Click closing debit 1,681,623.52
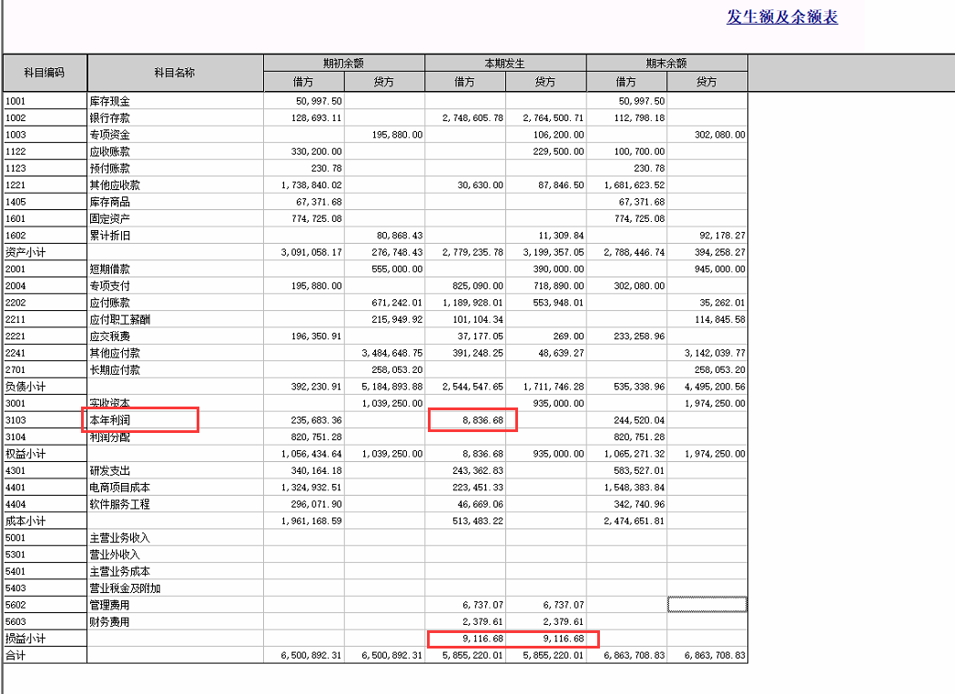This screenshot has width=955, height=694. click(x=634, y=185)
